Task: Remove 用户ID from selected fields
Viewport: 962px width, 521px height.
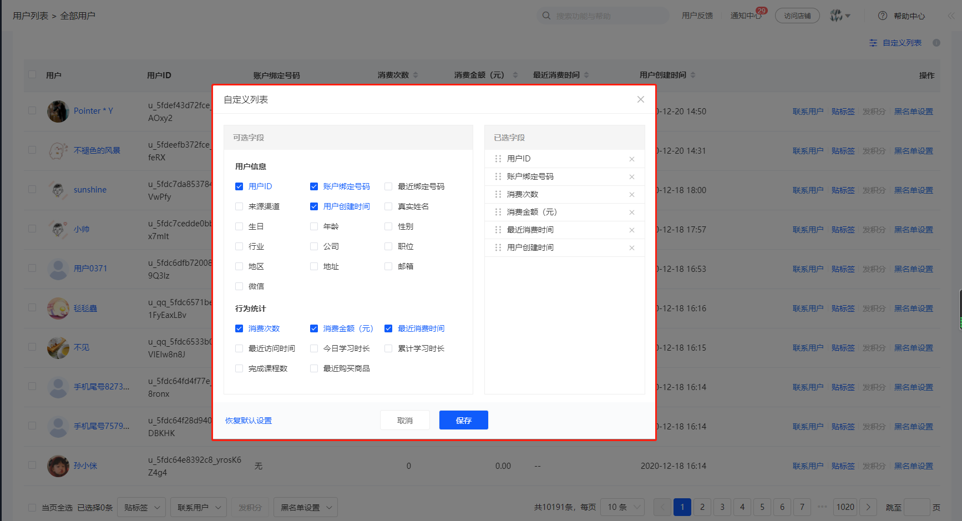Action: 632,159
